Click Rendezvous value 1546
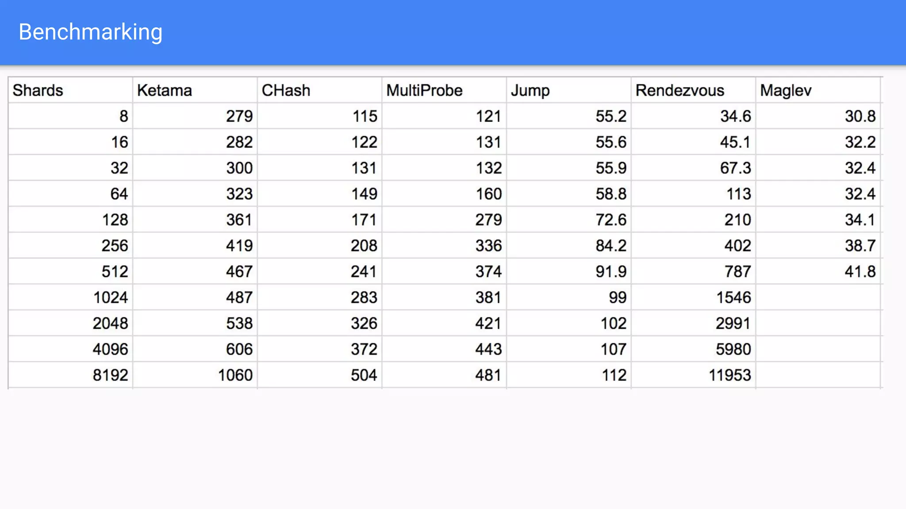 tap(694, 297)
